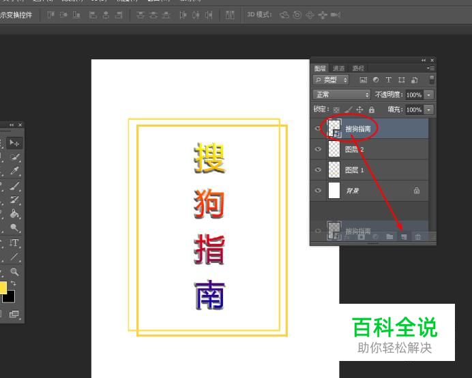Switch to the 通道 channels tab
The height and width of the screenshot is (378, 472).
pos(338,69)
